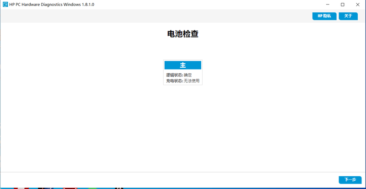Select the 无法使用 charging status value
Viewport: 366px width, 189px height.
point(192,81)
